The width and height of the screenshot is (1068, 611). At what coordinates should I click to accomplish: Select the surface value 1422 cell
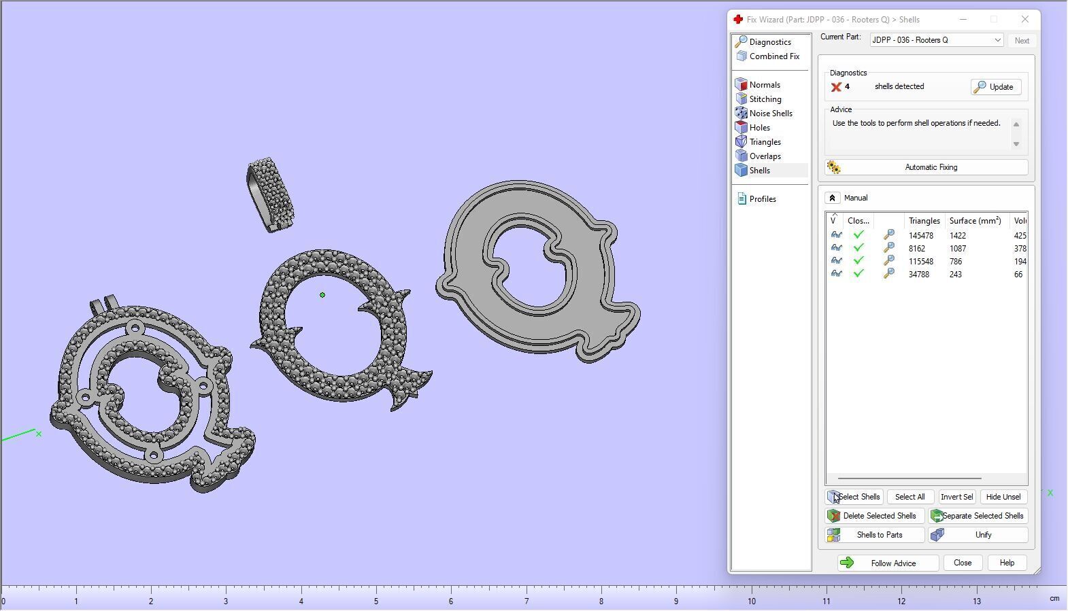[958, 236]
